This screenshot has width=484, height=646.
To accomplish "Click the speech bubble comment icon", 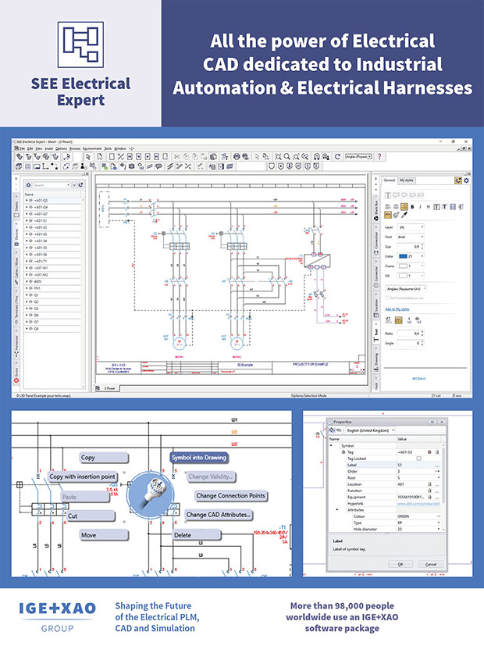I will pyautogui.click(x=158, y=166).
